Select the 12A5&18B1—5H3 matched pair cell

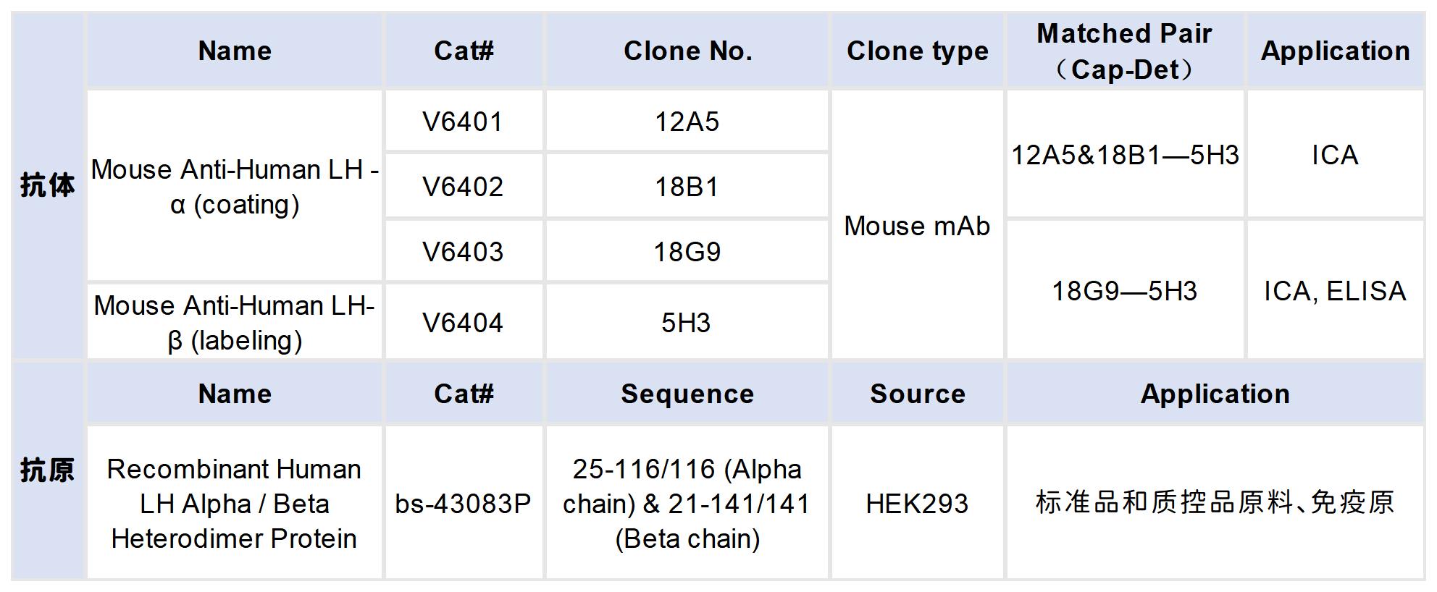1125,155
